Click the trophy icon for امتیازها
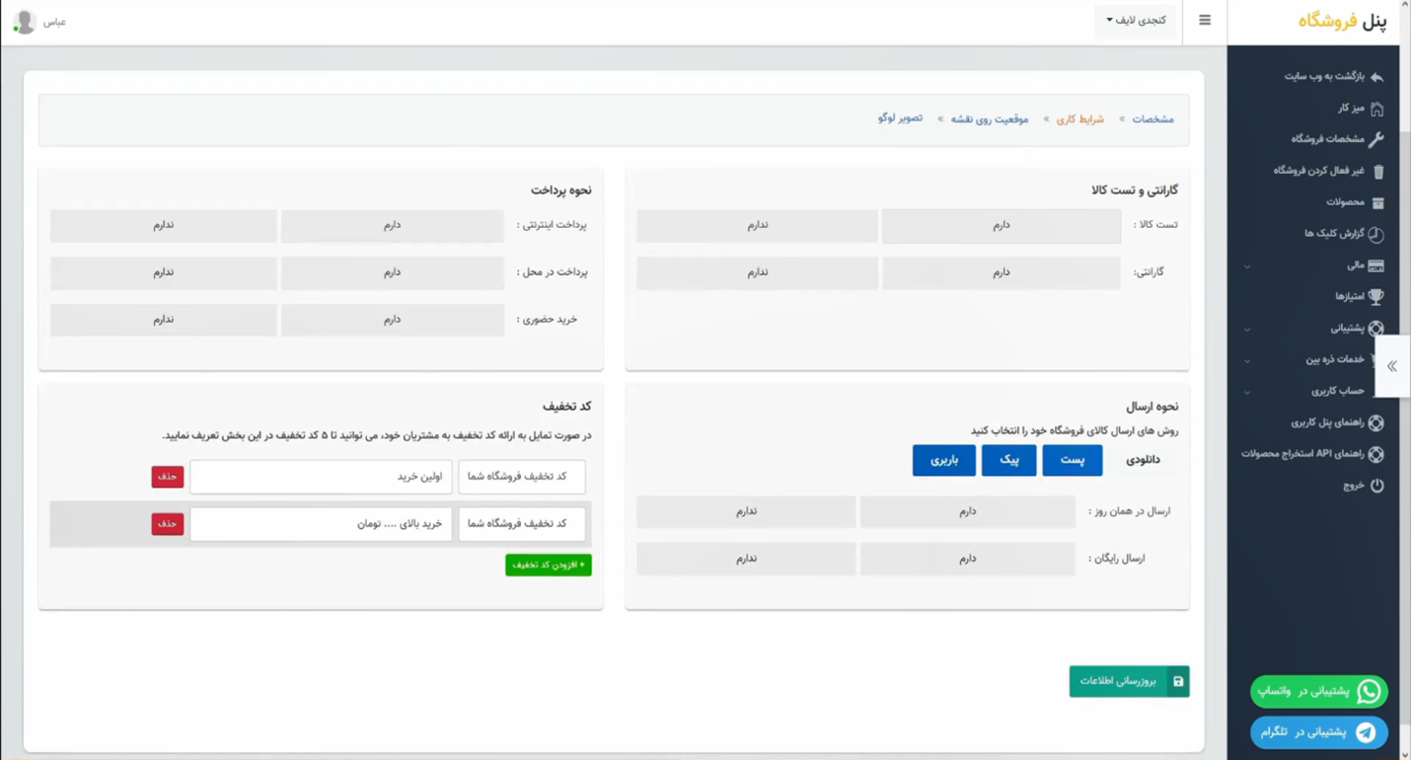This screenshot has width=1411, height=760. point(1375,296)
